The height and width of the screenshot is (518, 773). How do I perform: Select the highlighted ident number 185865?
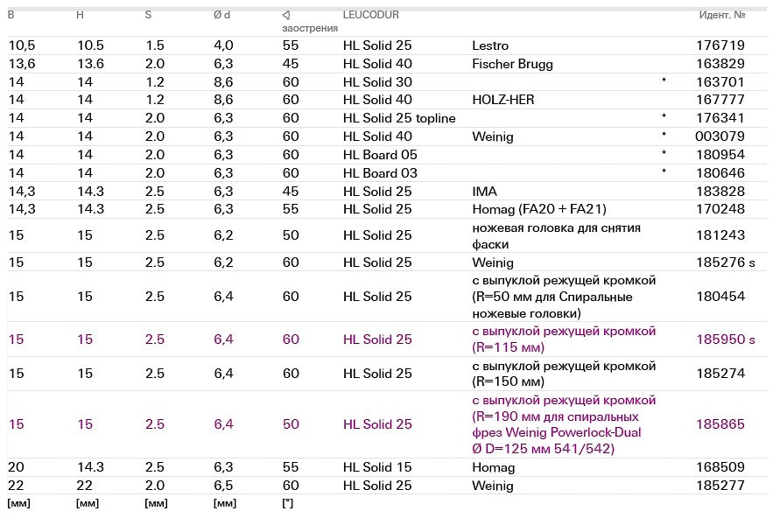(720, 424)
